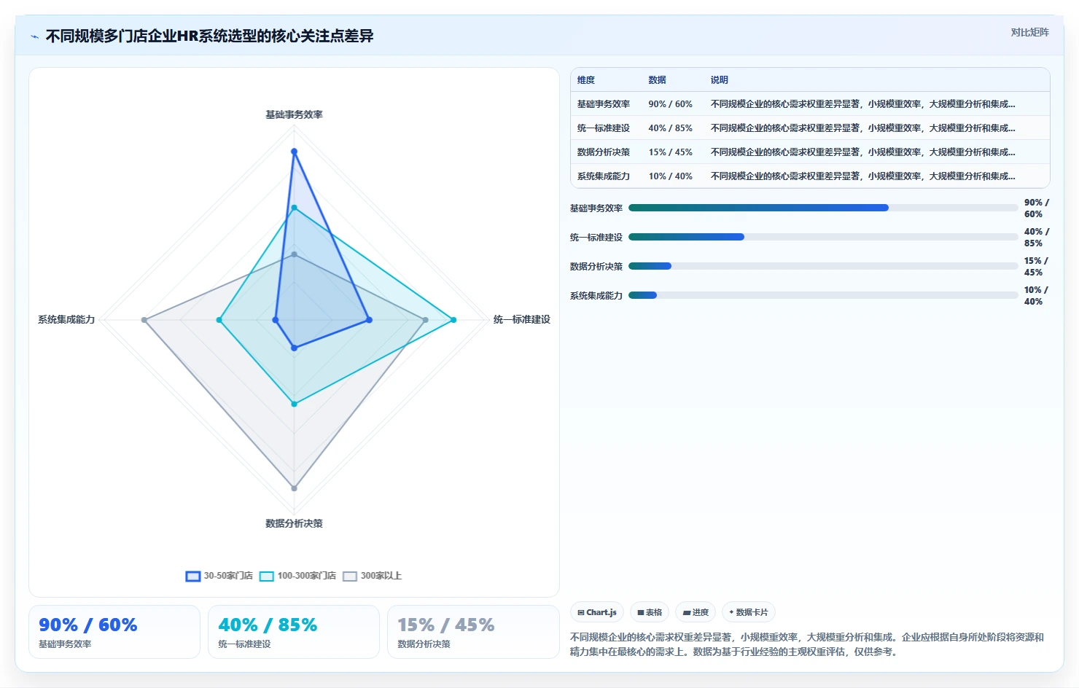
Task: Click the 40% / 85% table value
Action: pos(671,128)
